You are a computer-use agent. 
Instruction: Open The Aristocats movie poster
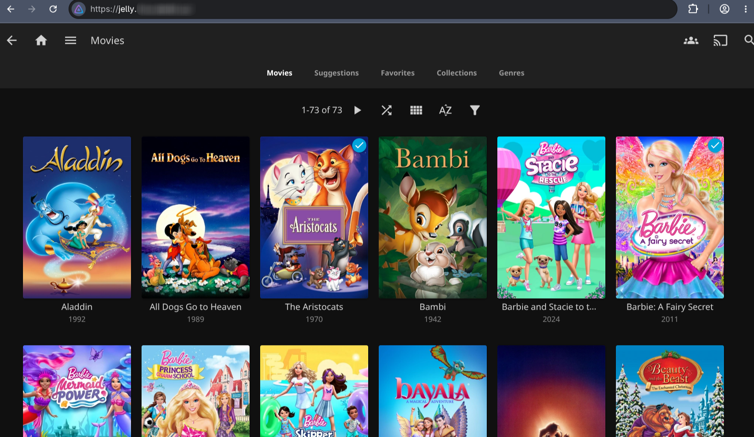tap(314, 218)
